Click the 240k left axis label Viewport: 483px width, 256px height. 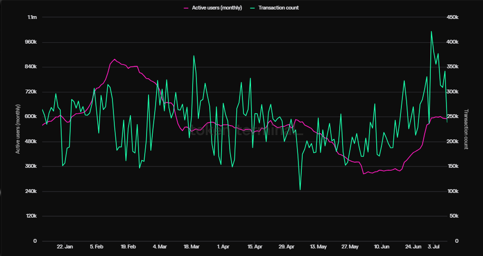pyautogui.click(x=31, y=191)
